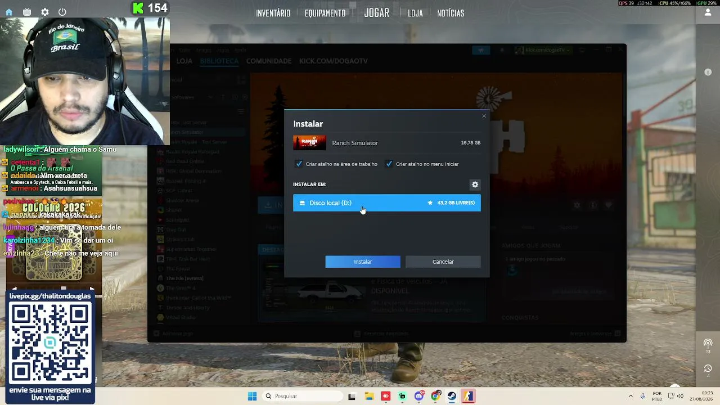
Task: Open the red app icon on the taskbar
Action: pos(385,396)
